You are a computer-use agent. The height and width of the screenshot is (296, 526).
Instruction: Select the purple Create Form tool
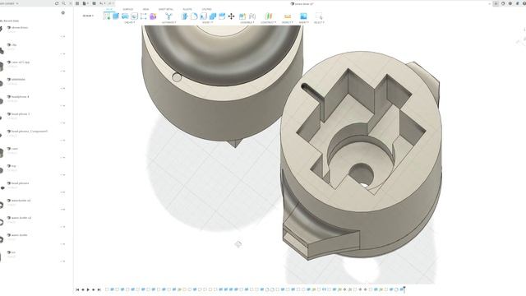coord(153,16)
